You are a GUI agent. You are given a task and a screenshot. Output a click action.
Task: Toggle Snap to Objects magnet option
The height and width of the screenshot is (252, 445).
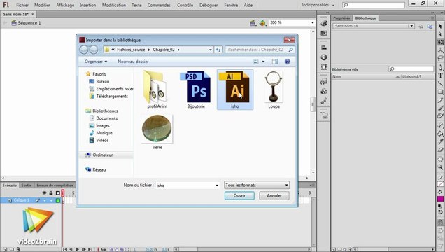tap(440, 222)
